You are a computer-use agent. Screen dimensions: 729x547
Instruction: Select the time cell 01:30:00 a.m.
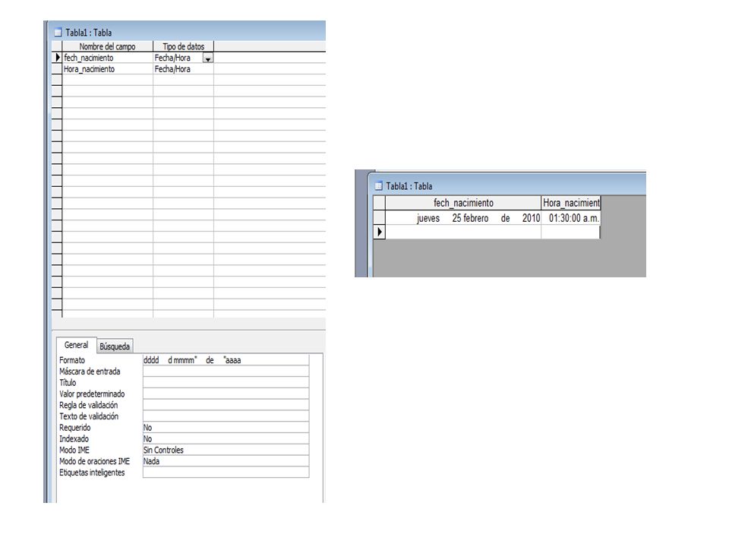point(571,218)
